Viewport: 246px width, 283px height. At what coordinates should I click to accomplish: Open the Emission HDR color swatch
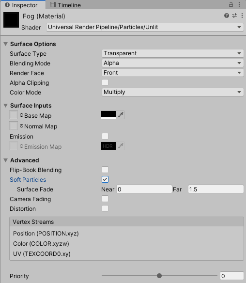(x=108, y=146)
